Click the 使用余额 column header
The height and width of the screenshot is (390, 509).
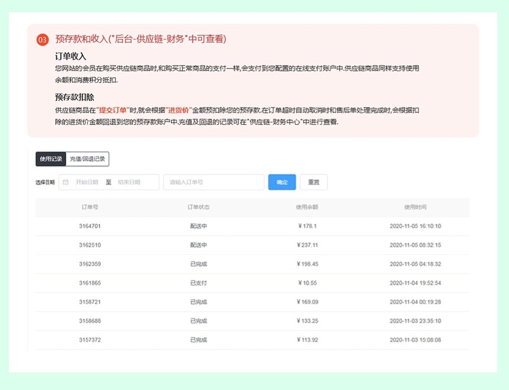point(307,207)
